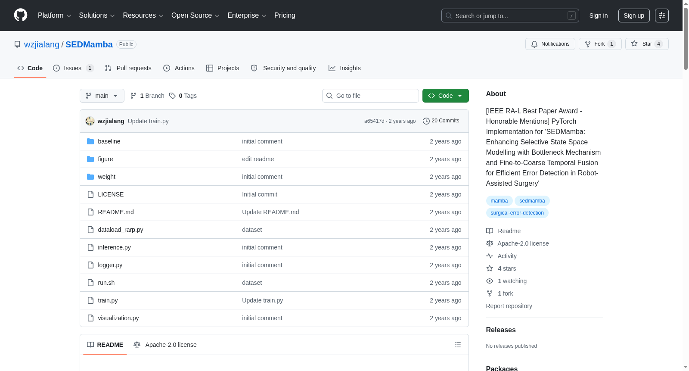Click the visualization.py file icon
Screen dimensions: 689x371
(90, 318)
